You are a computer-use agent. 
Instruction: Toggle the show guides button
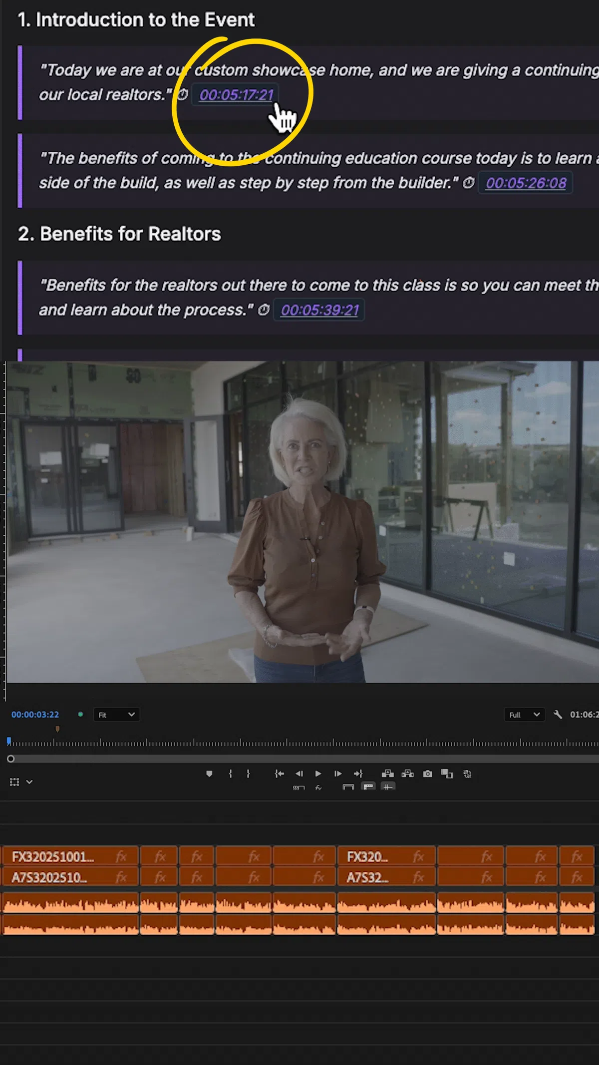point(388,787)
